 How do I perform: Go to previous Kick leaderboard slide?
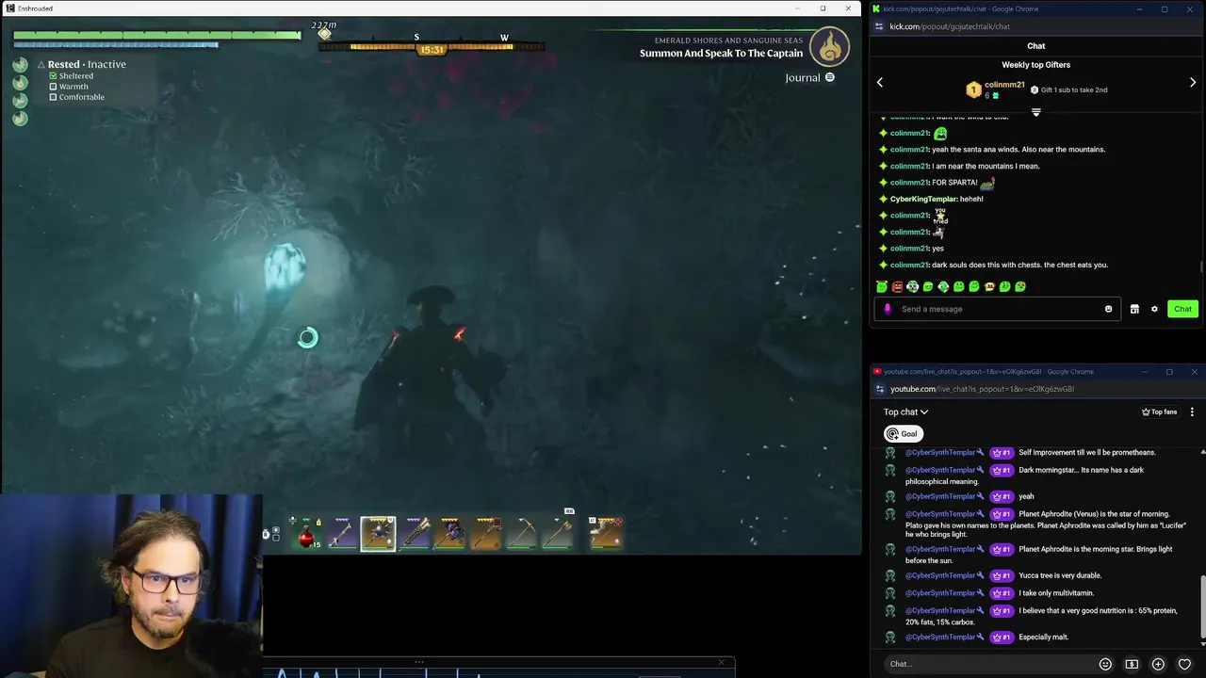[880, 83]
